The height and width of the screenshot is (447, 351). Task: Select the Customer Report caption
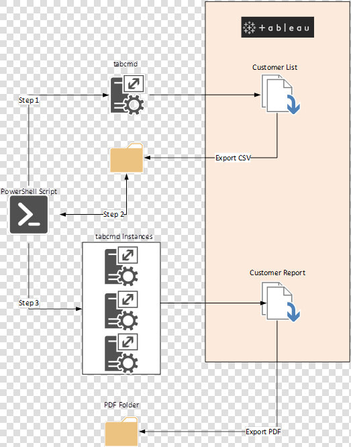tap(277, 272)
